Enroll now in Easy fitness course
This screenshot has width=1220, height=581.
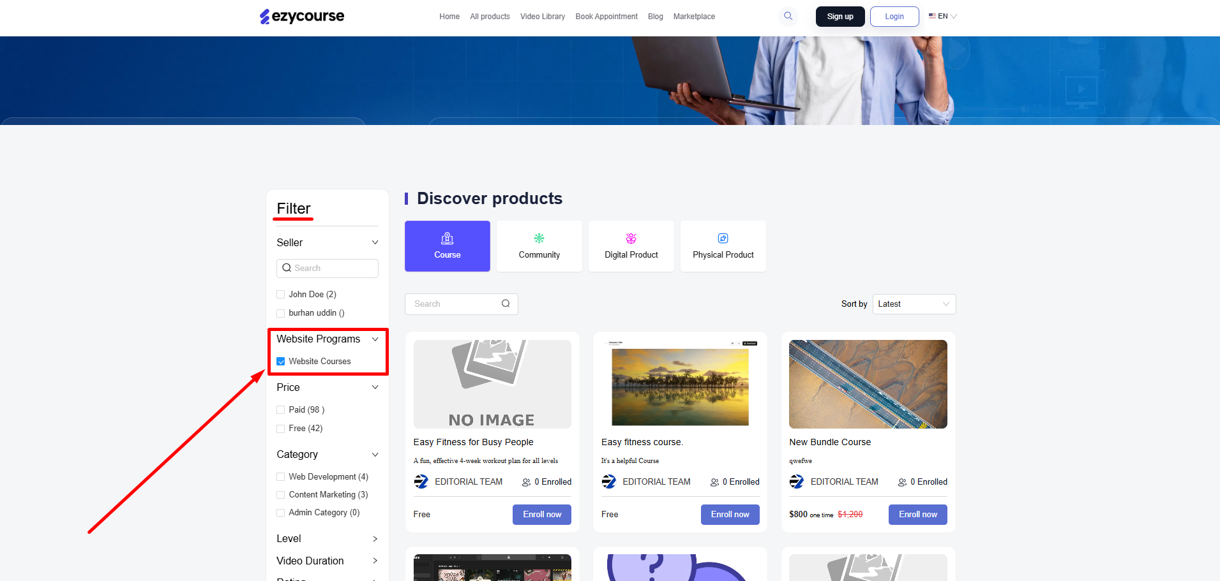(x=730, y=515)
